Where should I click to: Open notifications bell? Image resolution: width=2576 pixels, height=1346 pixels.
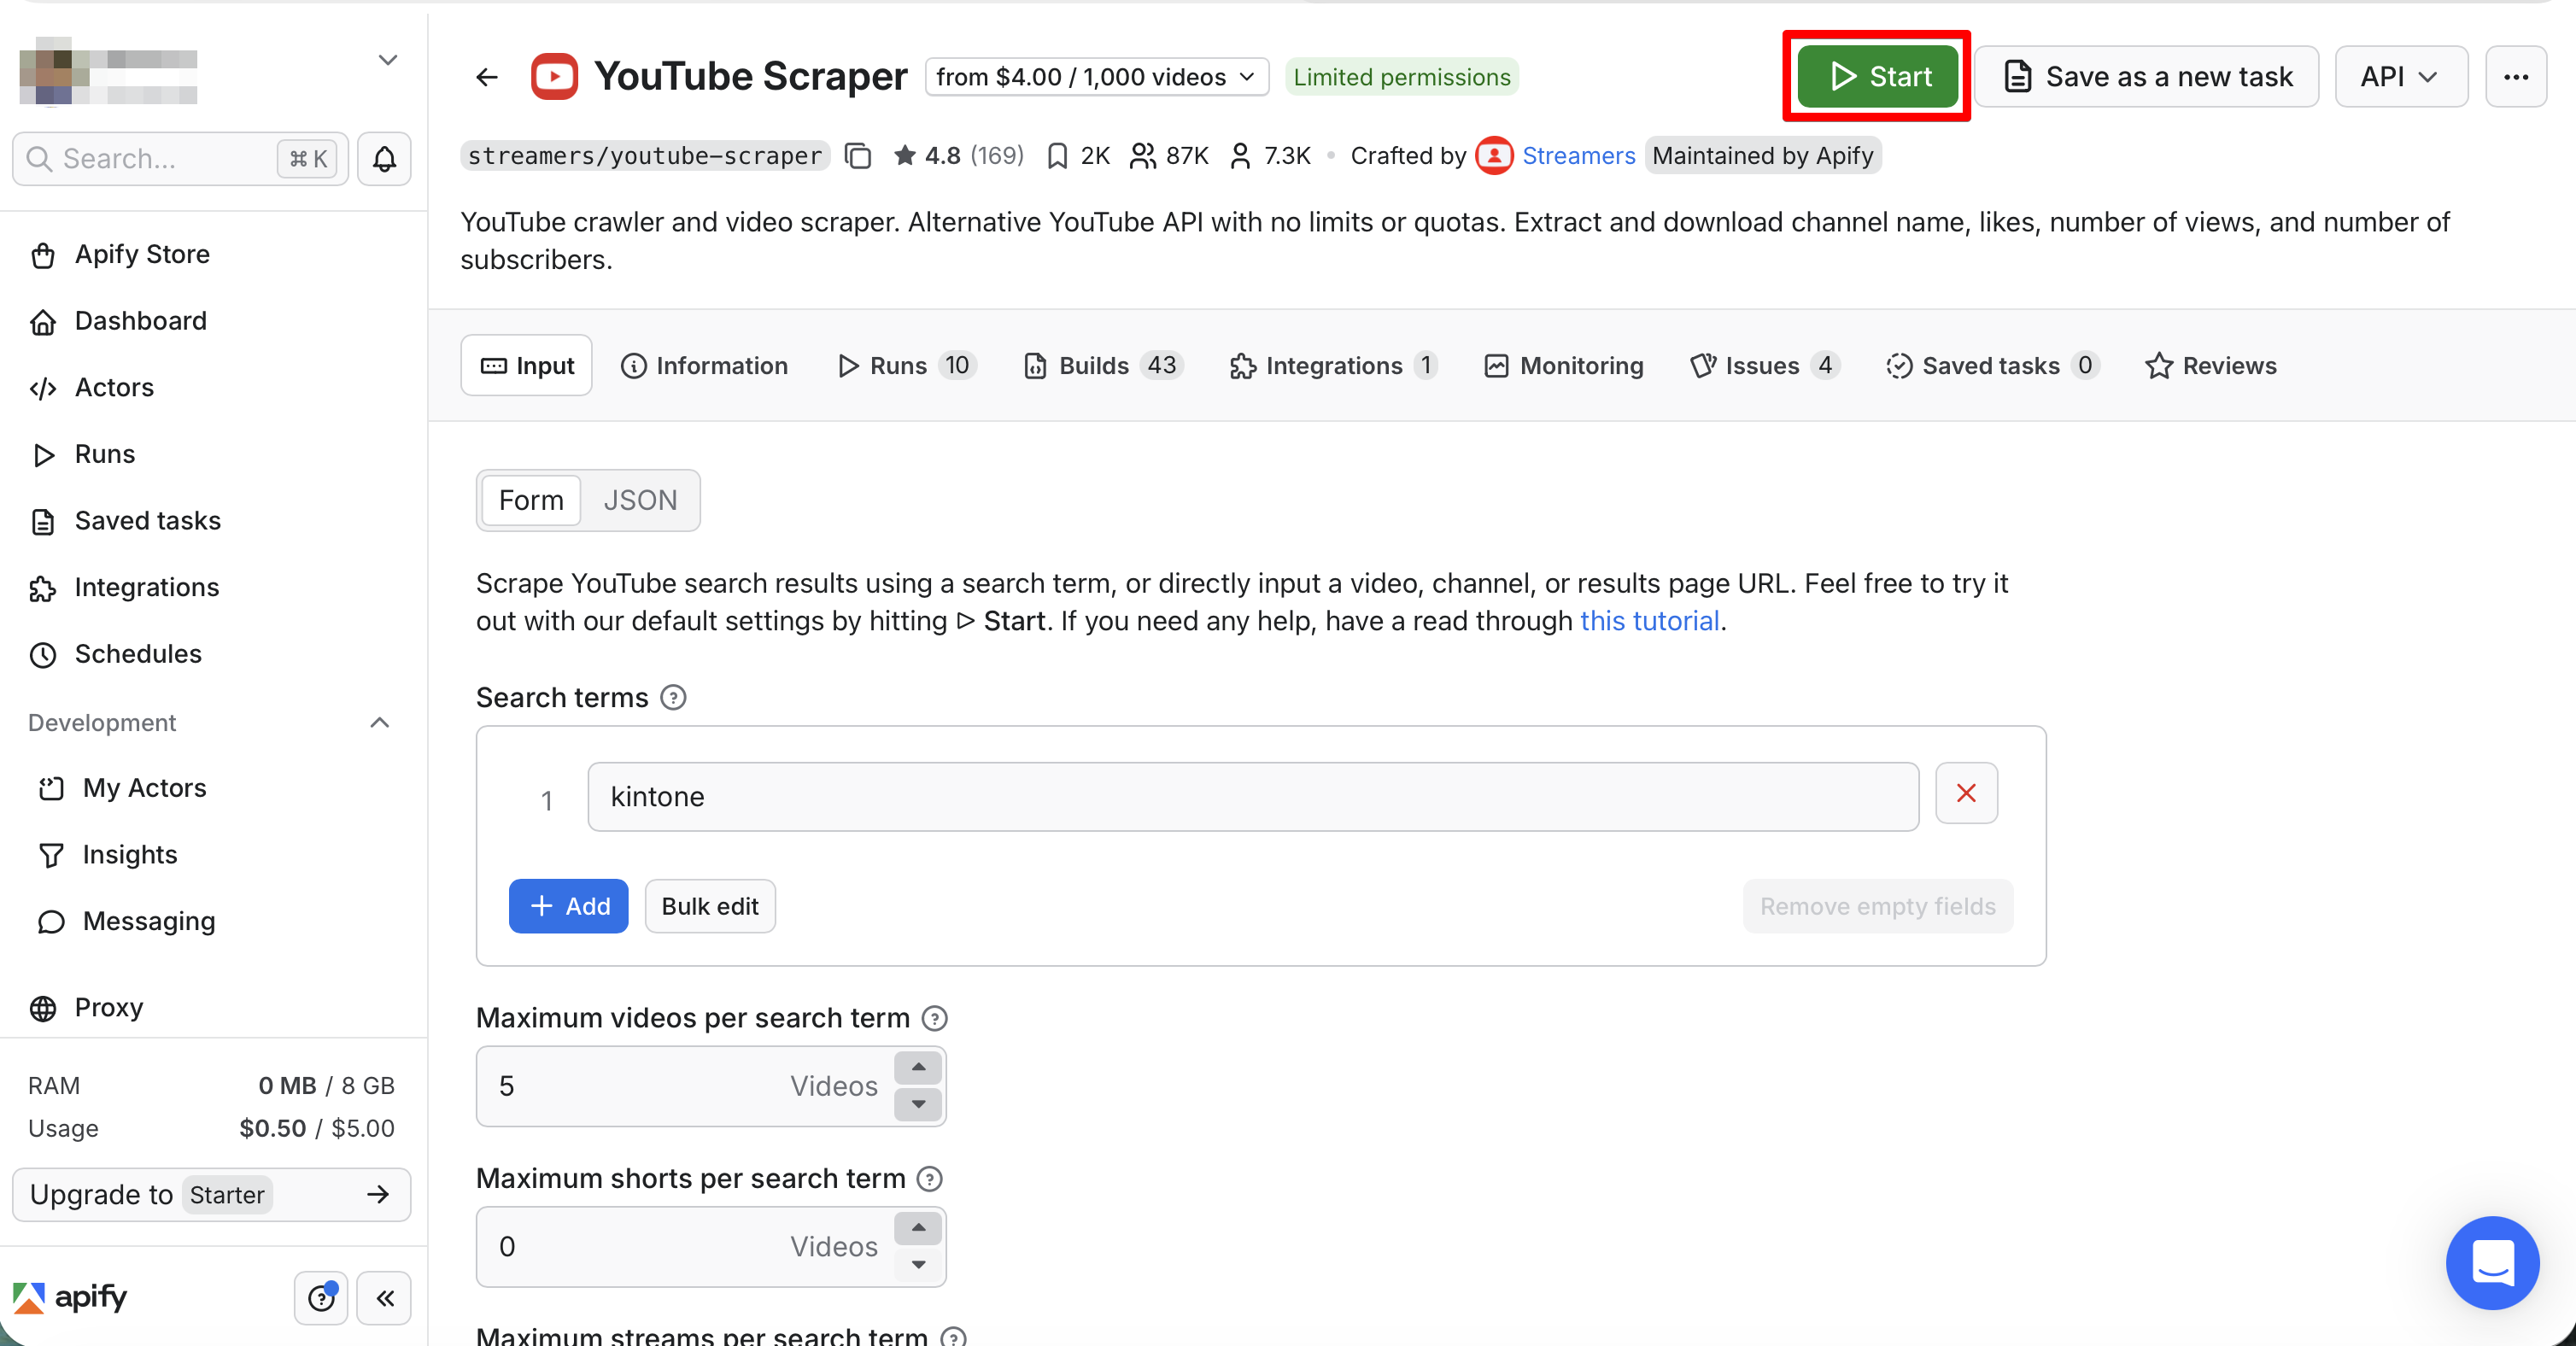(x=384, y=158)
